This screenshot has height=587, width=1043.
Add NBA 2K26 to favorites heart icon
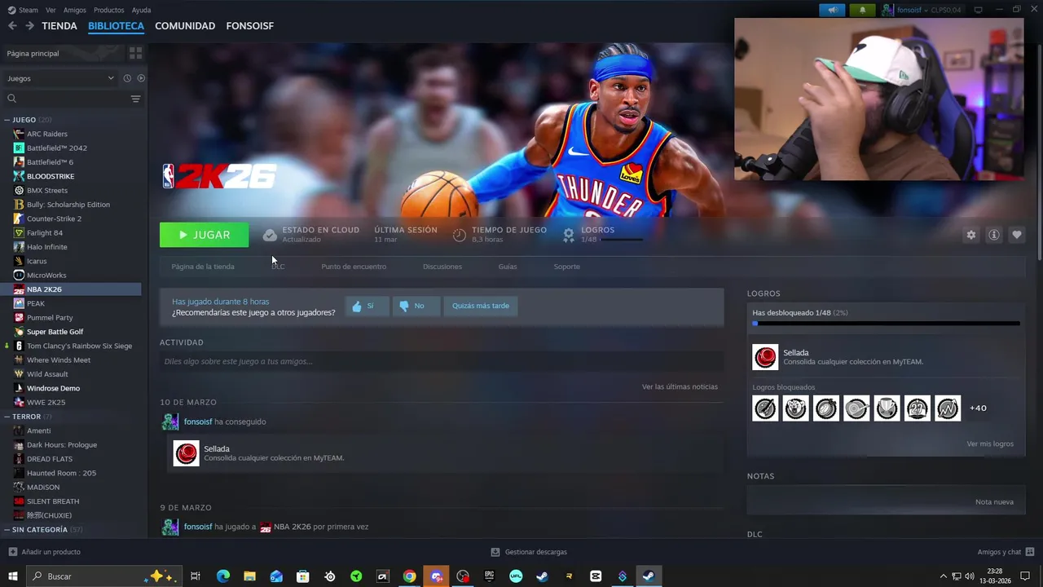[1016, 235]
